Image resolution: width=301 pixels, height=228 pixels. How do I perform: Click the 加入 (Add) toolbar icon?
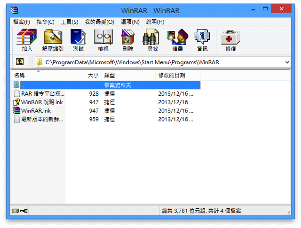tap(27, 40)
